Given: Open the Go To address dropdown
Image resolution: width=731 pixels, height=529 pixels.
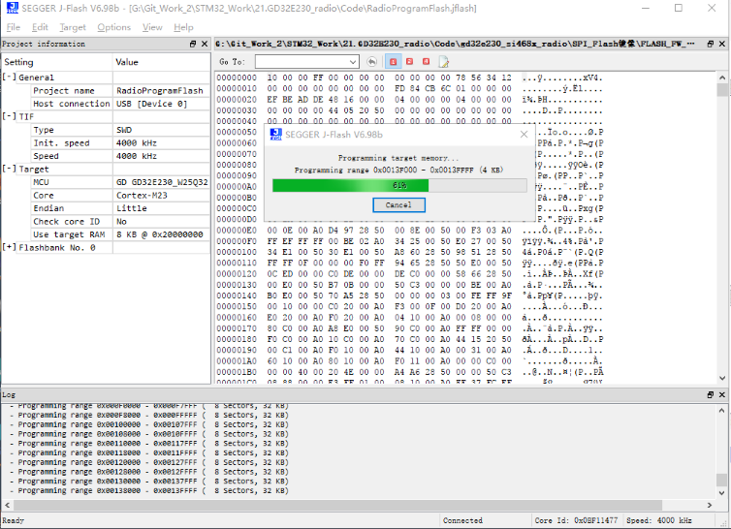Looking at the screenshot, I should (353, 61).
